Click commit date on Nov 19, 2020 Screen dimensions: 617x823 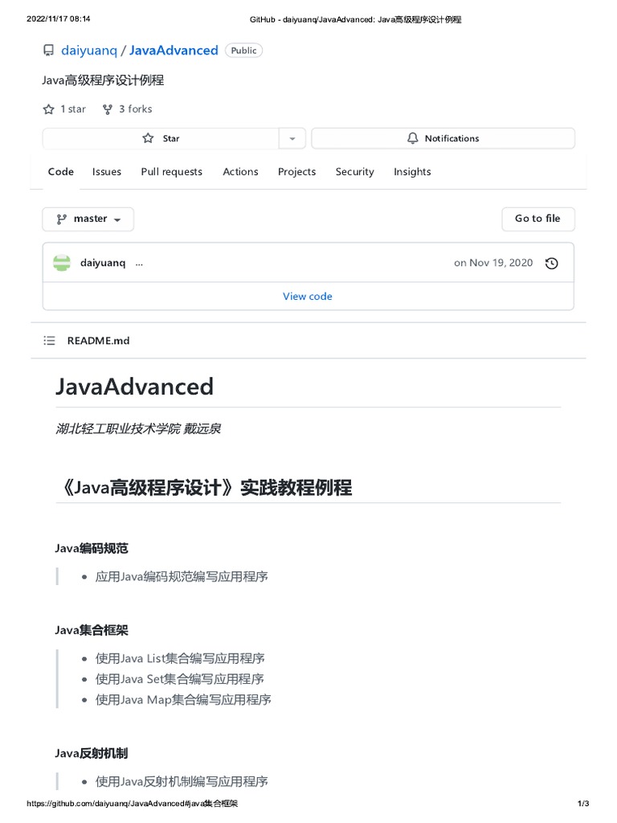click(x=493, y=263)
